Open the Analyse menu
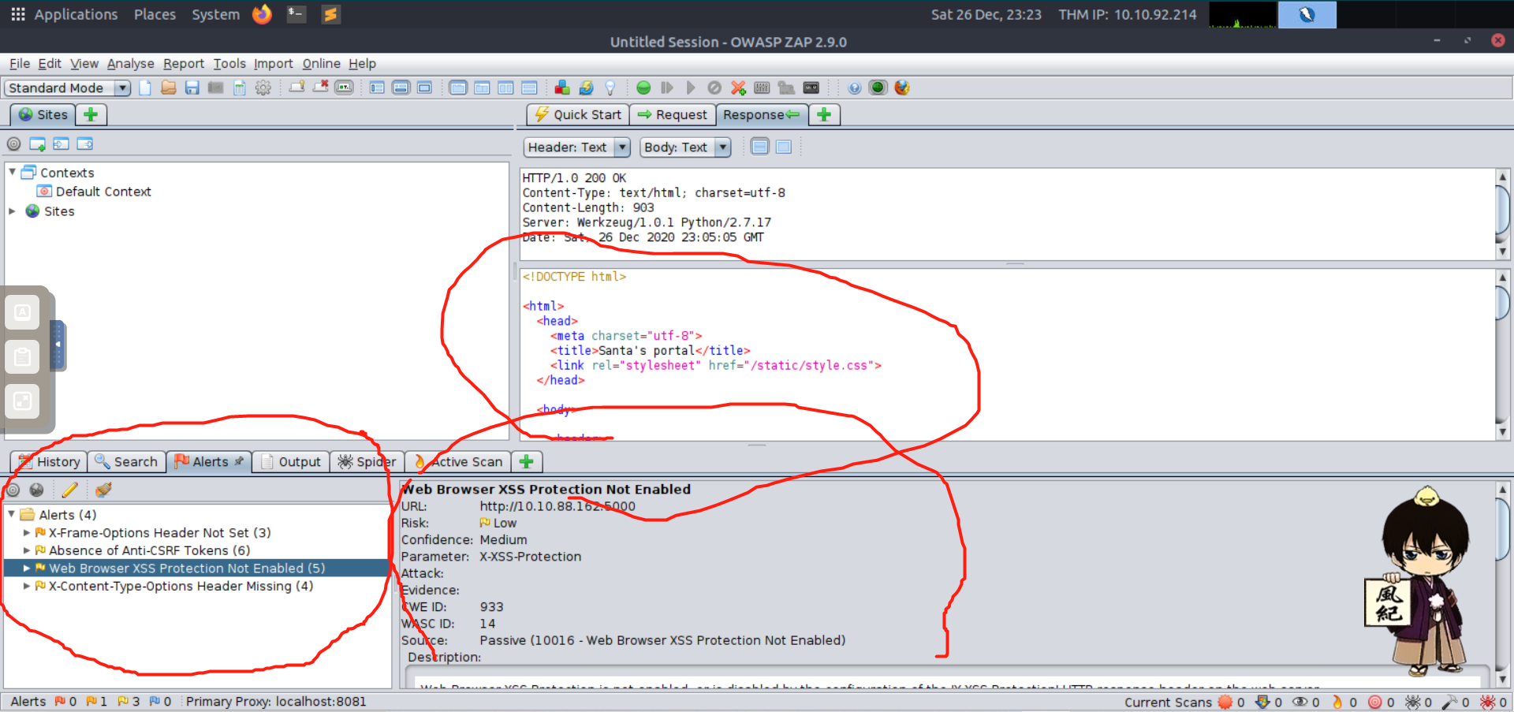The height and width of the screenshot is (712, 1514). coord(130,64)
